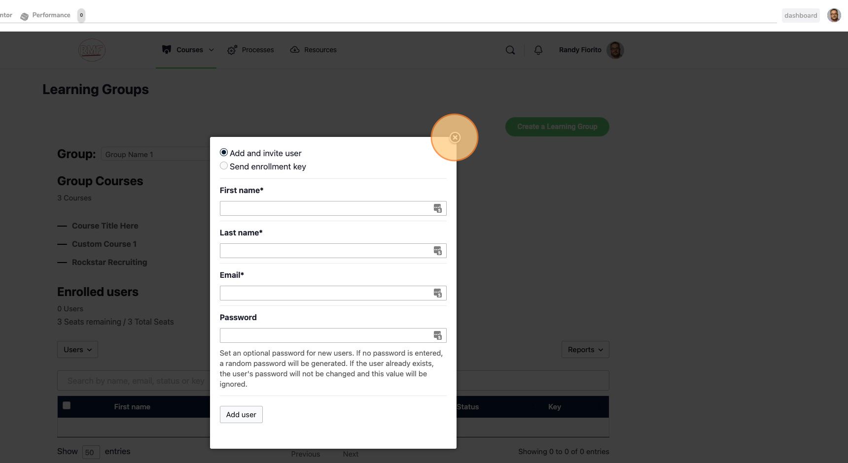This screenshot has width=848, height=463.
Task: Click the password manager icon in First name
Action: (x=437, y=208)
